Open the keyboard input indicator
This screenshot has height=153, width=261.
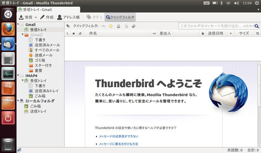coord(206,3)
